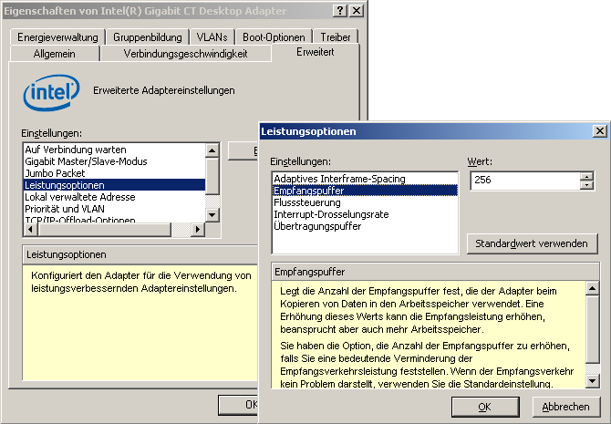Open the VLANs tab
Viewport: 611px width, 424px height.
pyautogui.click(x=212, y=37)
